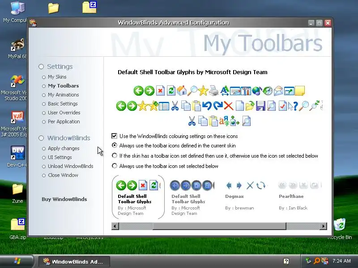Click the Start button on the taskbar
The image size is (358, 268).
point(17,261)
